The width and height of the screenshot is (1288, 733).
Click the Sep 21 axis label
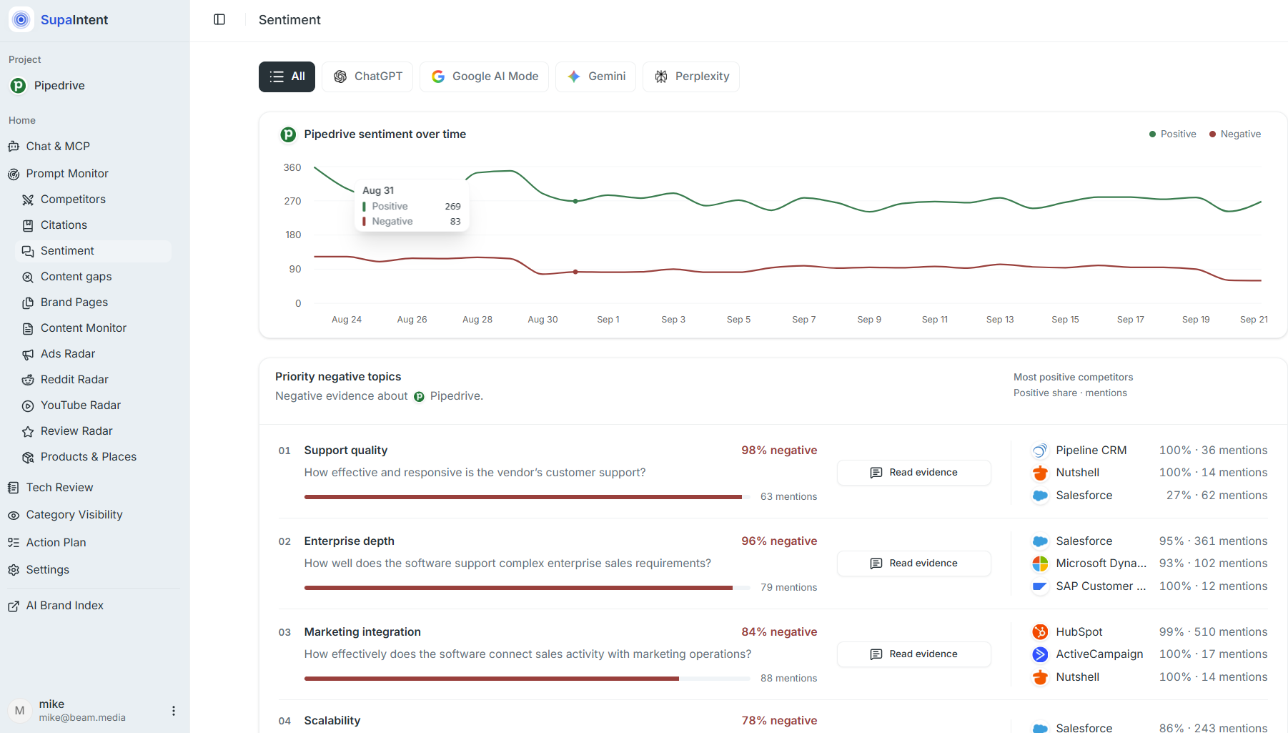pyautogui.click(x=1254, y=320)
